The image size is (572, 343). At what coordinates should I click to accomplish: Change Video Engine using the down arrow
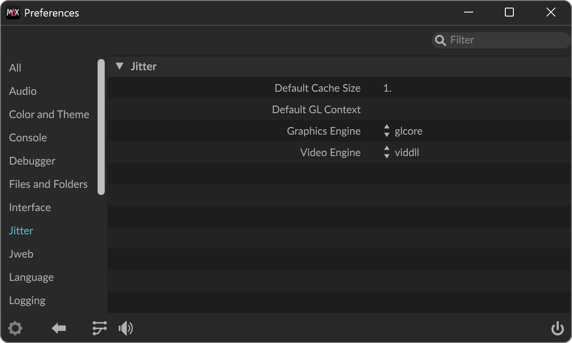(386, 155)
